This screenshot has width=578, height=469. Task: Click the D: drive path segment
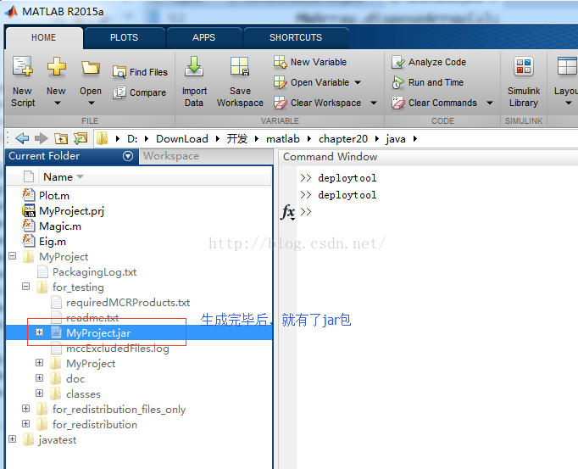(132, 139)
